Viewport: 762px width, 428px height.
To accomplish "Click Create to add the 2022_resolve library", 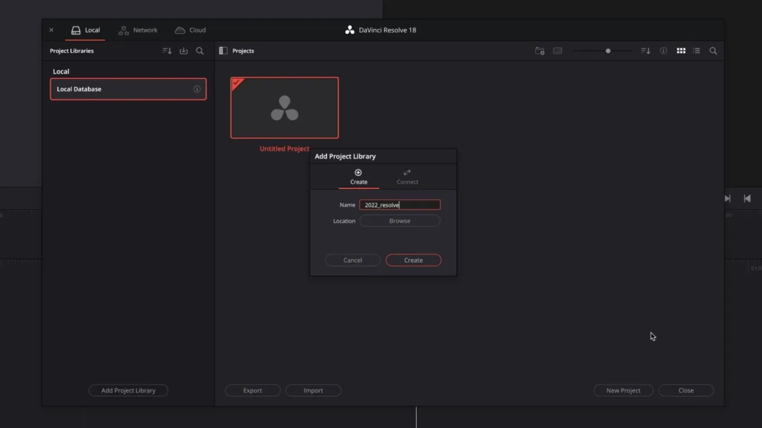I will pyautogui.click(x=413, y=260).
